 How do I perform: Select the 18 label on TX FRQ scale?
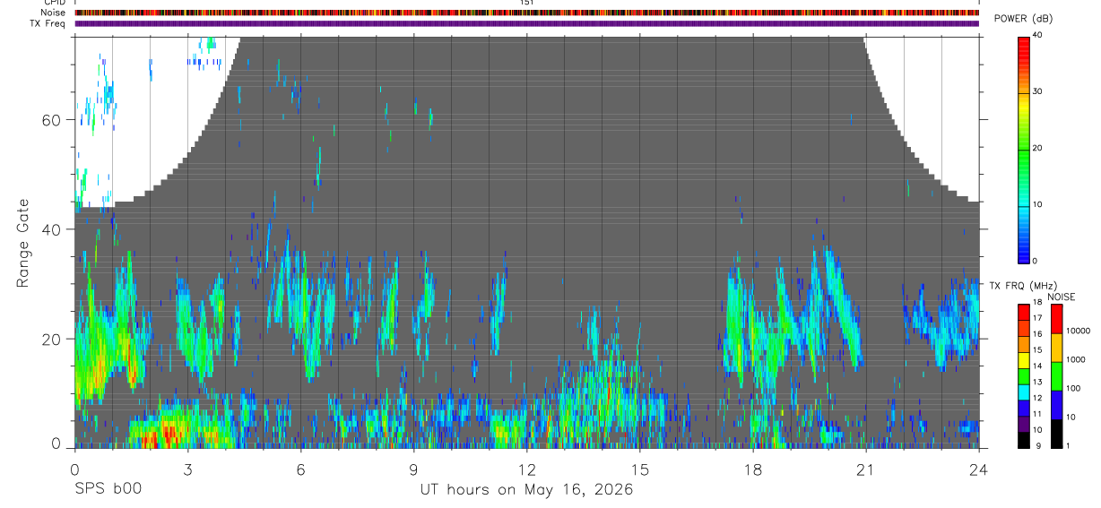pyautogui.click(x=1038, y=302)
